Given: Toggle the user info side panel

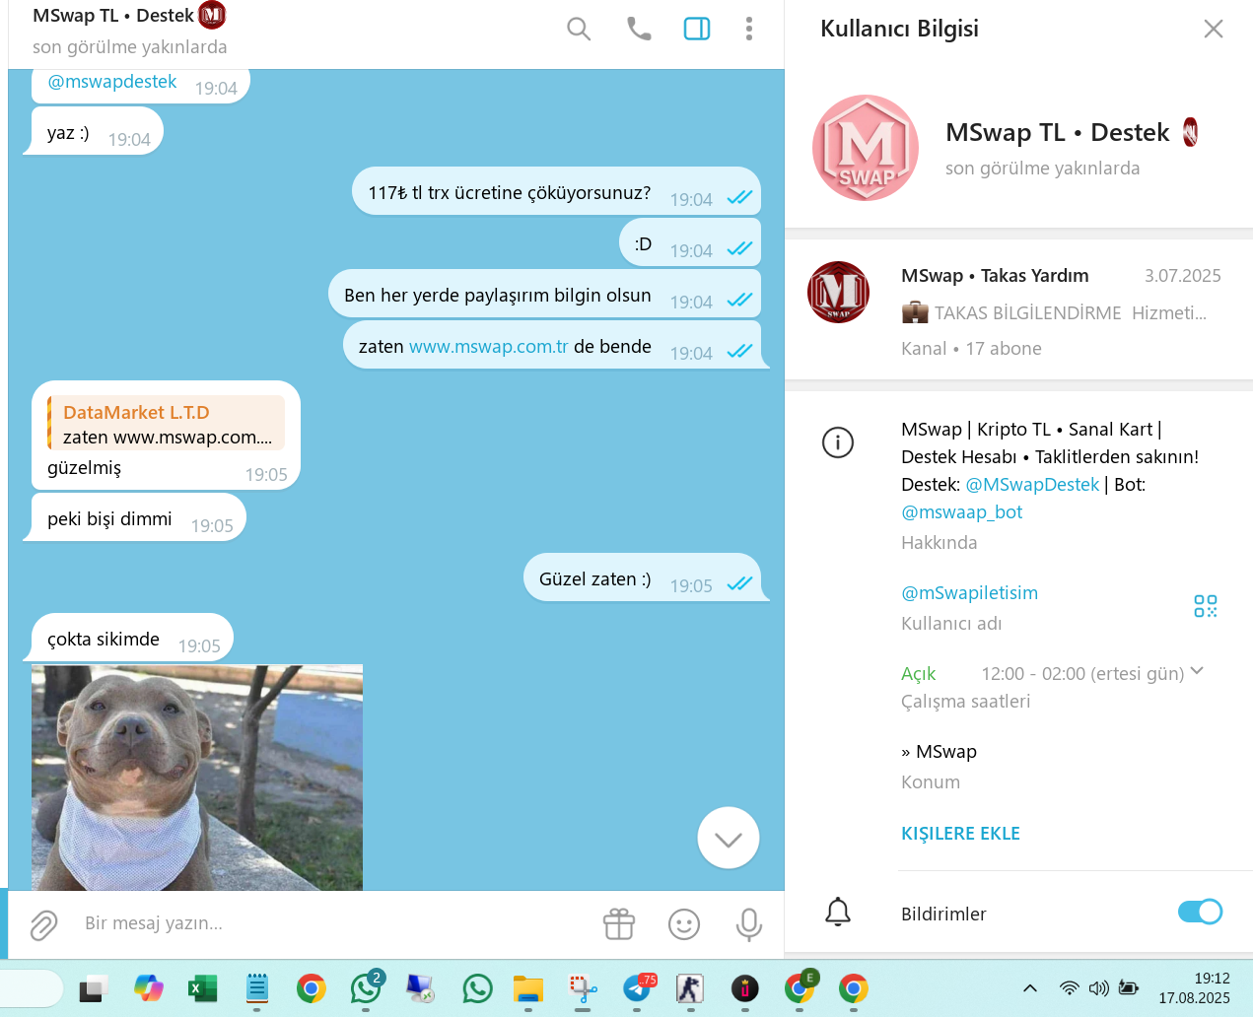Looking at the screenshot, I should pos(697,30).
